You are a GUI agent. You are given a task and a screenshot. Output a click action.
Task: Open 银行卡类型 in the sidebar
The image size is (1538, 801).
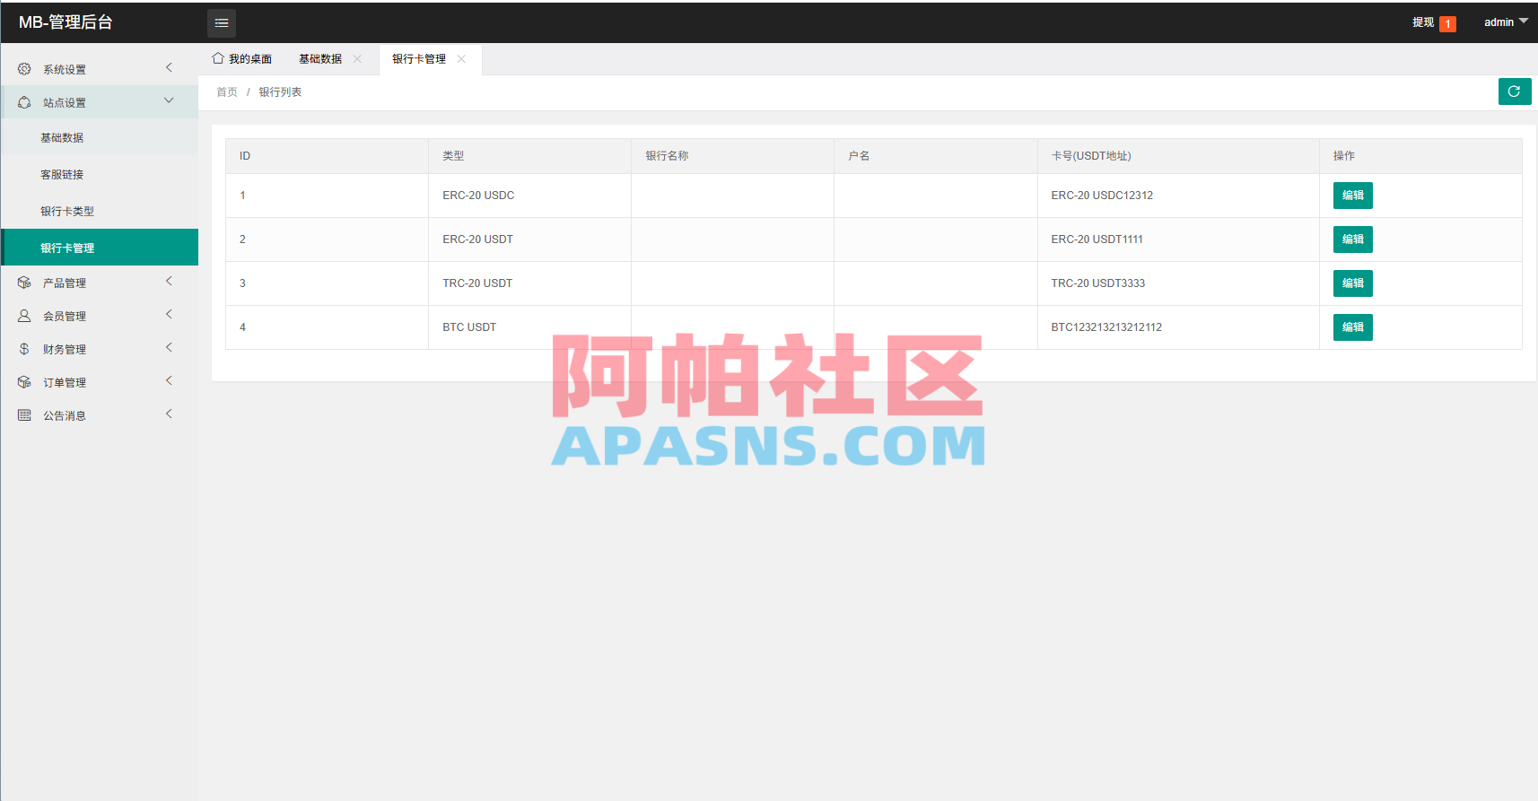coord(100,211)
